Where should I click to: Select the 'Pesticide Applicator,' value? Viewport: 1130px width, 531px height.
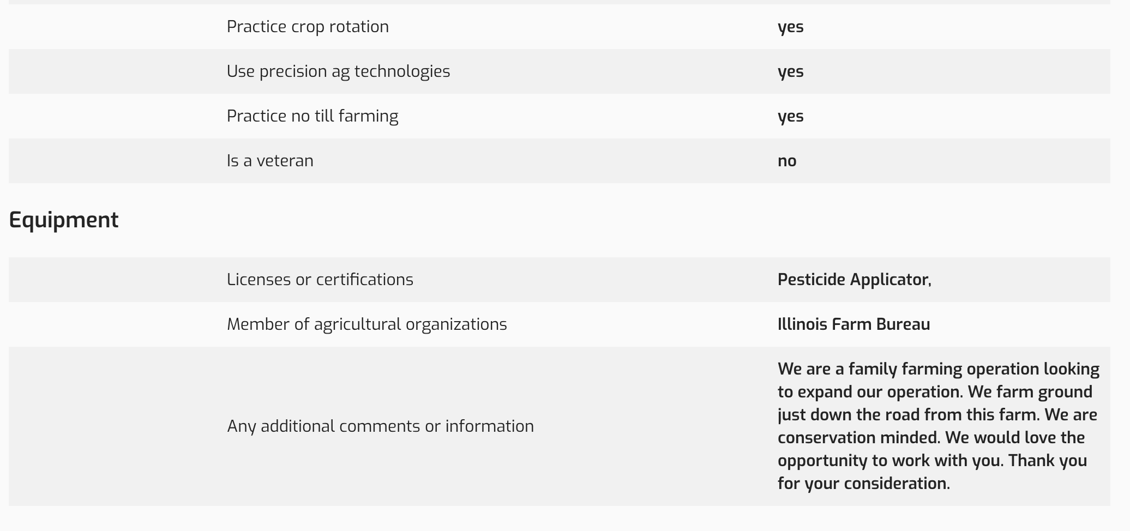click(x=854, y=280)
